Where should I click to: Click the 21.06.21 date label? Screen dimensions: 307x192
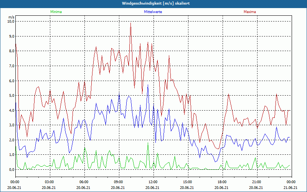(290, 188)
